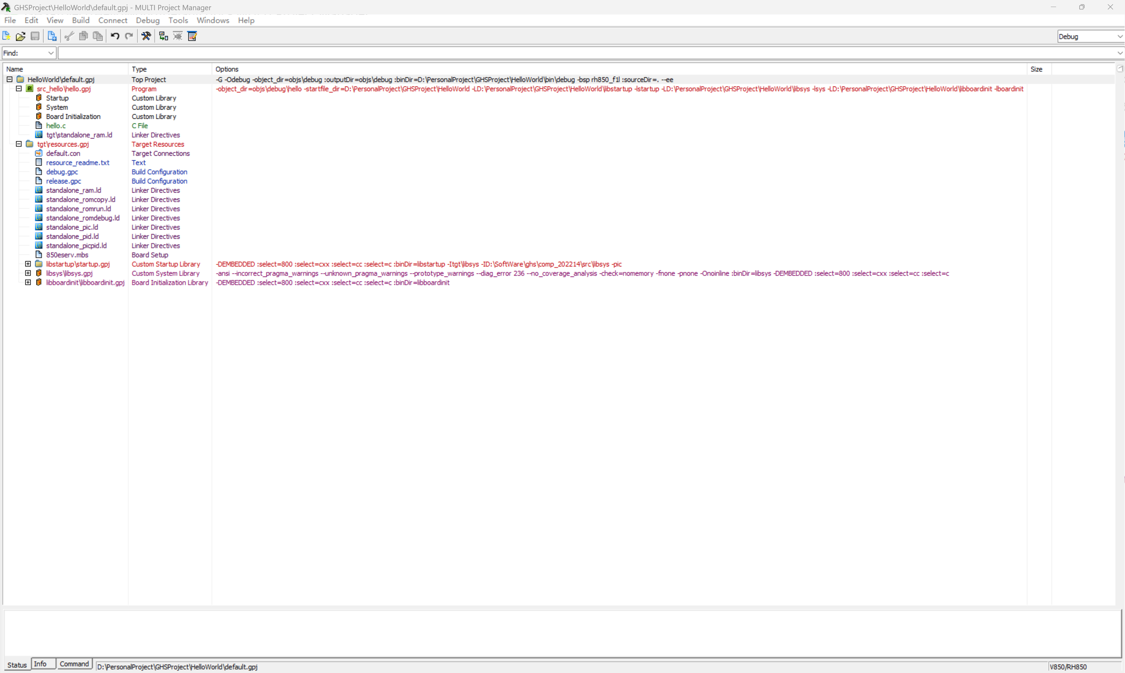Open the Find mode dropdown
Screen dimensions: 1125x673
point(51,53)
